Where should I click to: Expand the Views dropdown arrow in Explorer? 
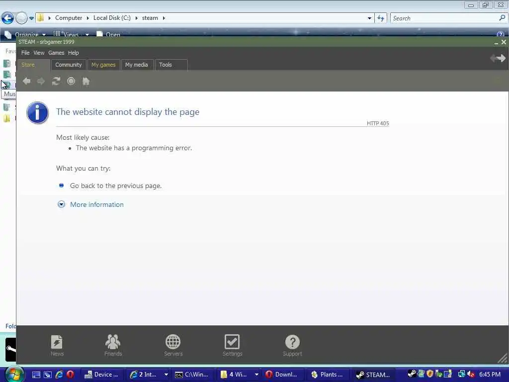(87, 34)
